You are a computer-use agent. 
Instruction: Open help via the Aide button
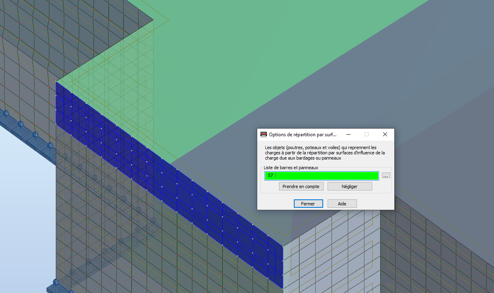click(342, 203)
